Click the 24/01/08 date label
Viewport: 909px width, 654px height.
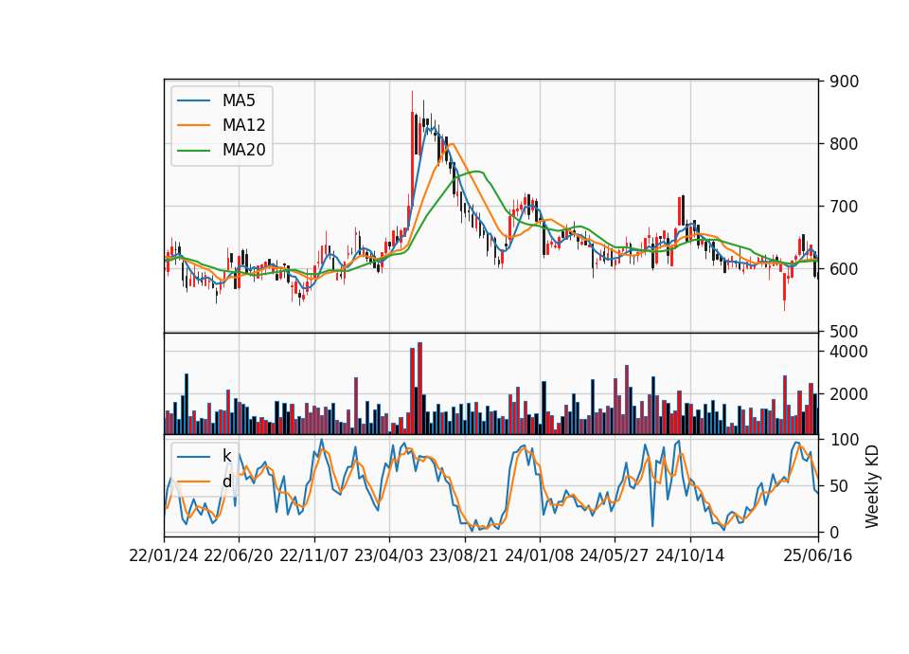click(539, 556)
